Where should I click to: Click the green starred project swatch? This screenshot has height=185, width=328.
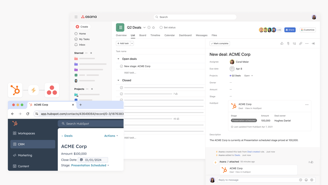pyautogui.click(x=76, y=75)
